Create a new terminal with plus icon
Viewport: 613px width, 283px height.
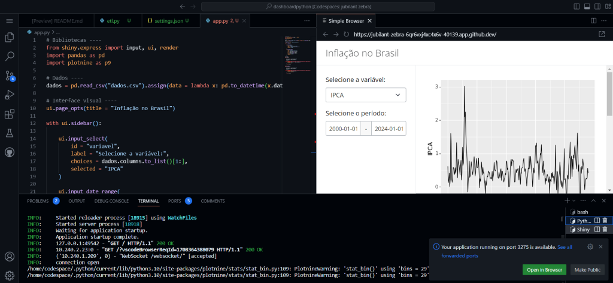tap(568, 200)
